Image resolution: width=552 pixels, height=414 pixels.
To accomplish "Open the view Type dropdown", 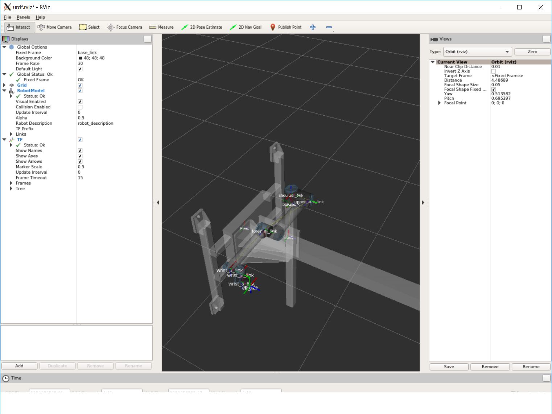I will (477, 52).
